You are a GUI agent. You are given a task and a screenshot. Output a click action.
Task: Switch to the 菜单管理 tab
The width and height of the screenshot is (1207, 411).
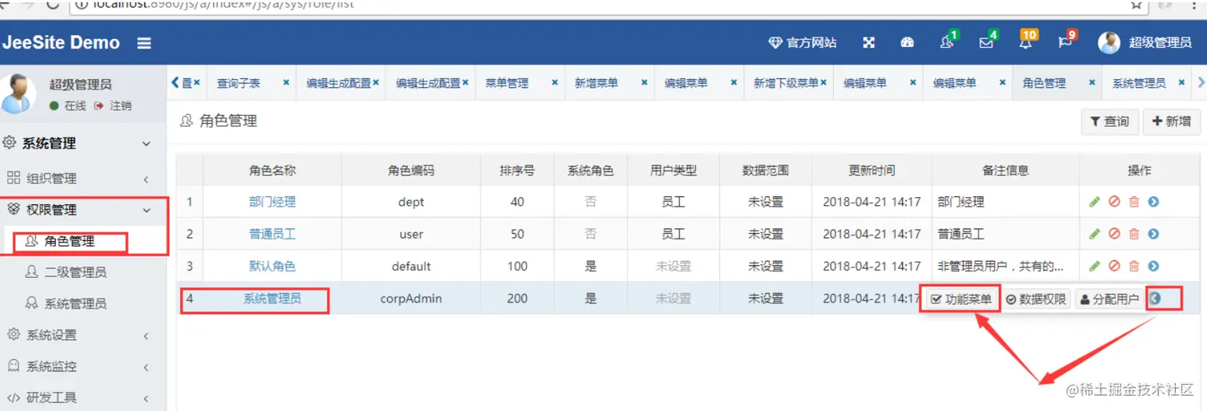click(507, 83)
